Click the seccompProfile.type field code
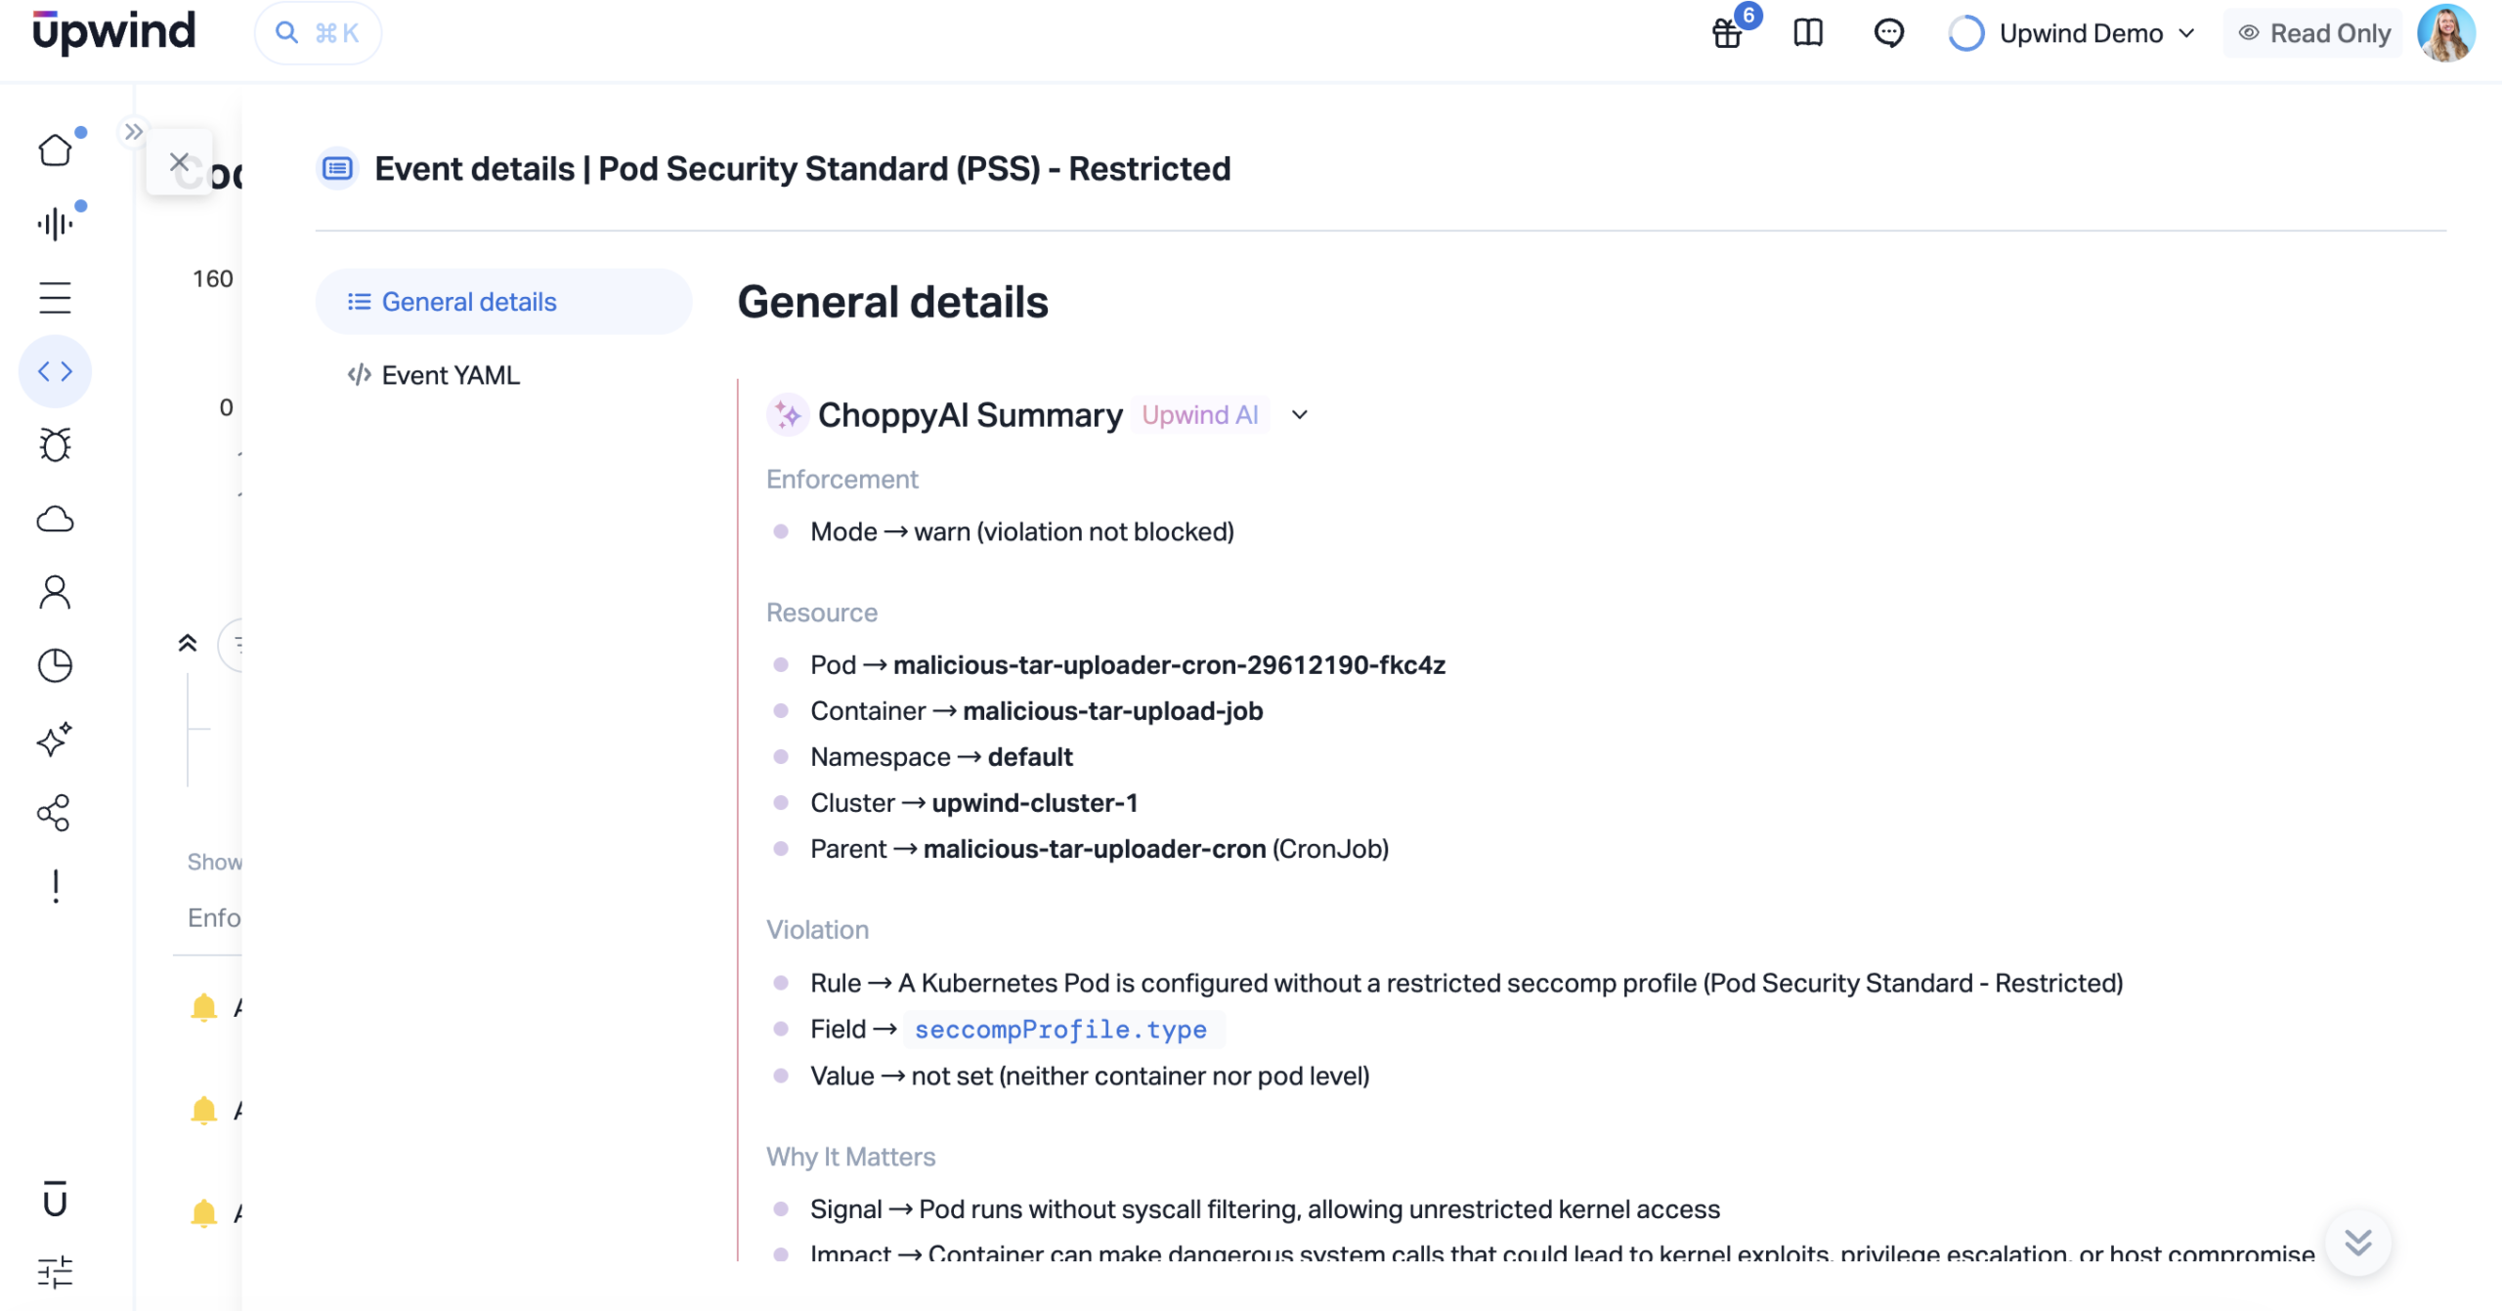This screenshot has height=1311, width=2502. 1062,1030
